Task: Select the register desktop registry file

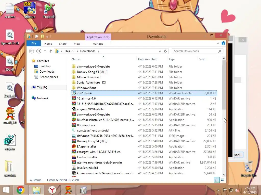Action: point(10,142)
